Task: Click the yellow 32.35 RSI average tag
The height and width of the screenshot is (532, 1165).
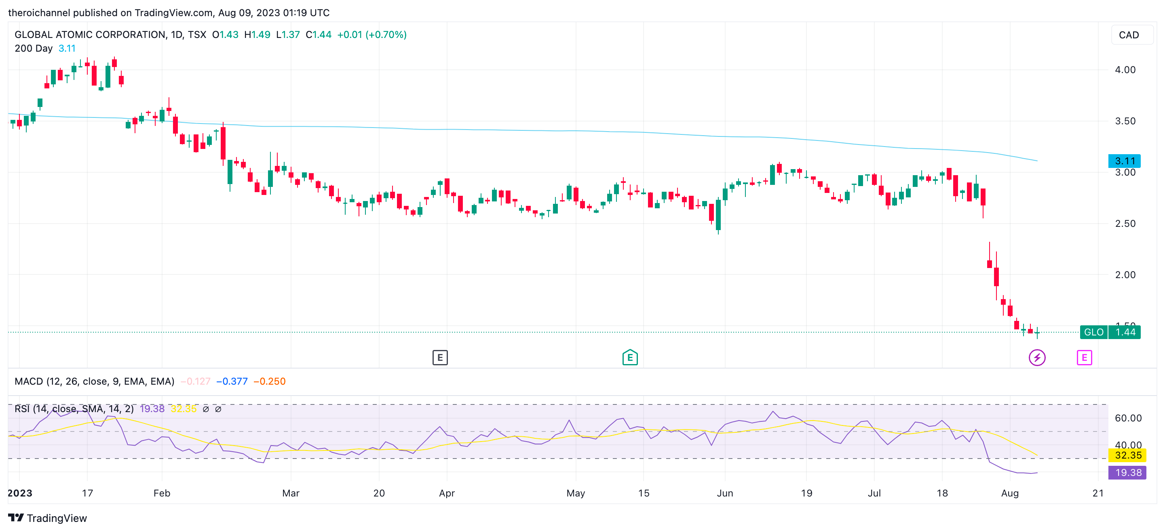Action: pos(1127,455)
